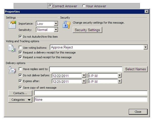
Task: Click the Select Names button
Action: 136,69
